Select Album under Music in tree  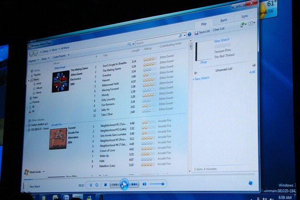click(x=39, y=88)
